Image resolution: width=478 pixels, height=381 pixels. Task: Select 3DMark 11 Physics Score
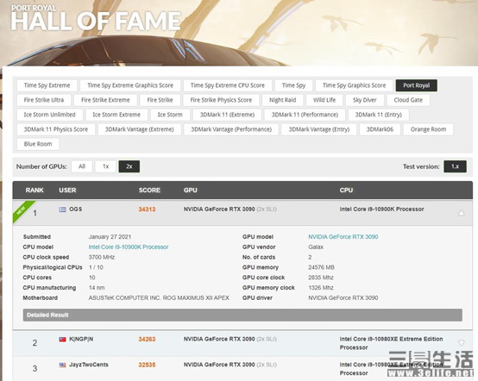(56, 129)
